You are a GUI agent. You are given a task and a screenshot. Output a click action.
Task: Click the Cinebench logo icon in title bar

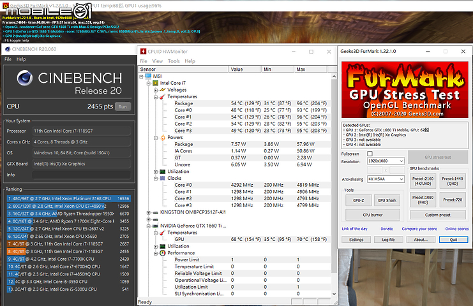[x=8, y=49]
